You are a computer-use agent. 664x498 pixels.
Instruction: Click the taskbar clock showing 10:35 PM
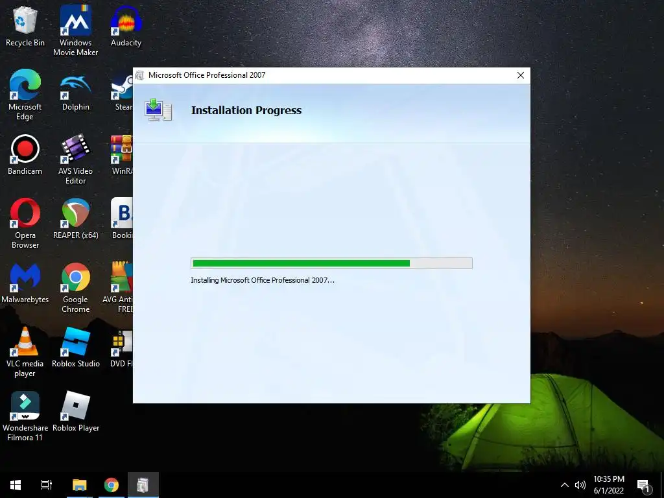608,485
